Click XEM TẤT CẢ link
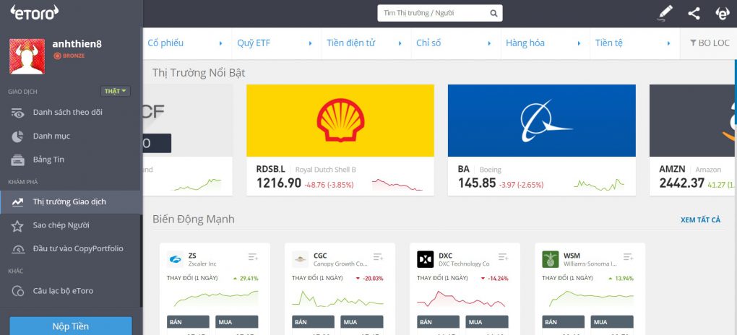Image resolution: width=737 pixels, height=335 pixels. click(700, 220)
